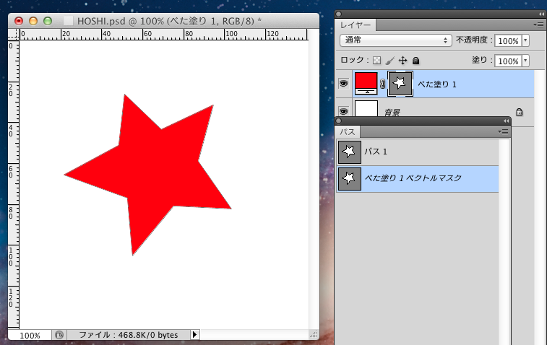Click the link icon between fill and mask
Image resolution: width=547 pixels, height=345 pixels.
(x=383, y=84)
